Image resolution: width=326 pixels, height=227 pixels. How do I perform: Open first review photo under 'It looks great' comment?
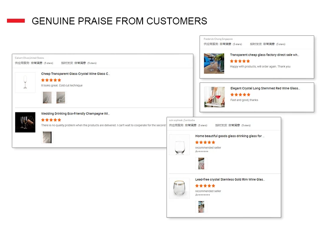47,98
